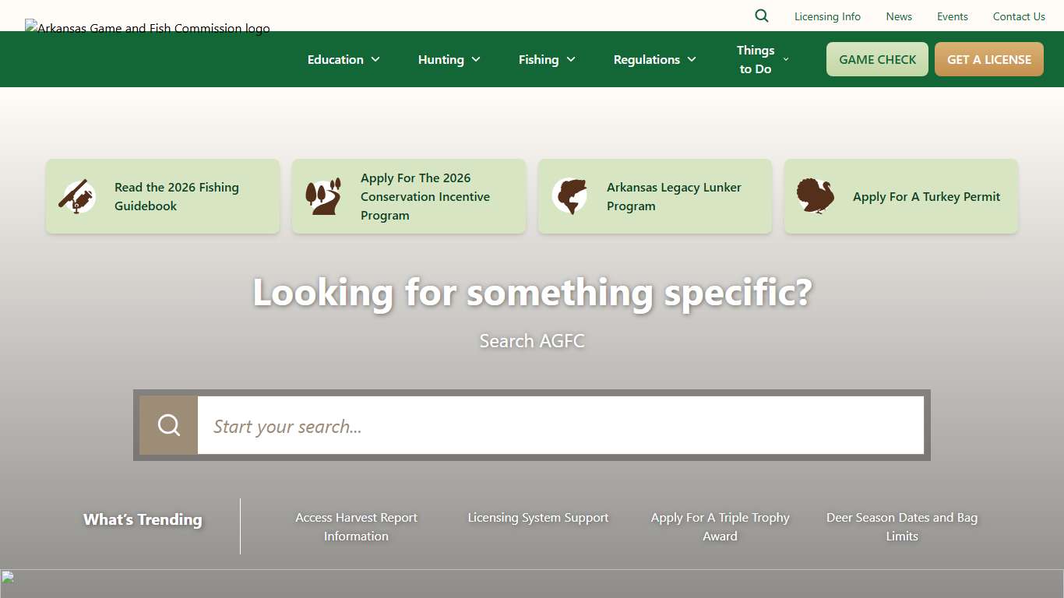Go to the News page

(899, 16)
